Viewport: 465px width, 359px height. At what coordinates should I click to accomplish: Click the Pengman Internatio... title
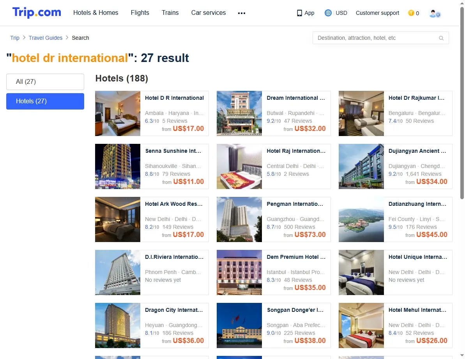click(295, 204)
